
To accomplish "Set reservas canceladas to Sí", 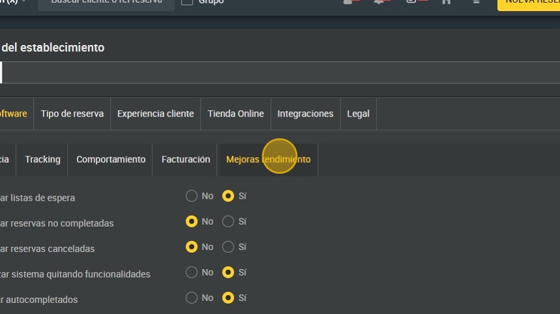I will (x=228, y=247).
